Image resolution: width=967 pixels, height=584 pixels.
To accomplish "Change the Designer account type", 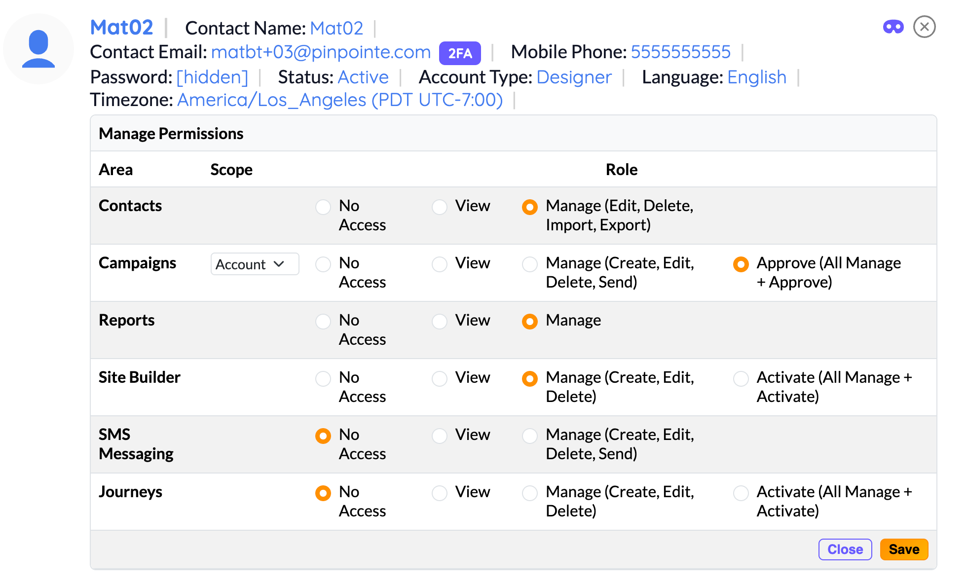I will pos(574,77).
